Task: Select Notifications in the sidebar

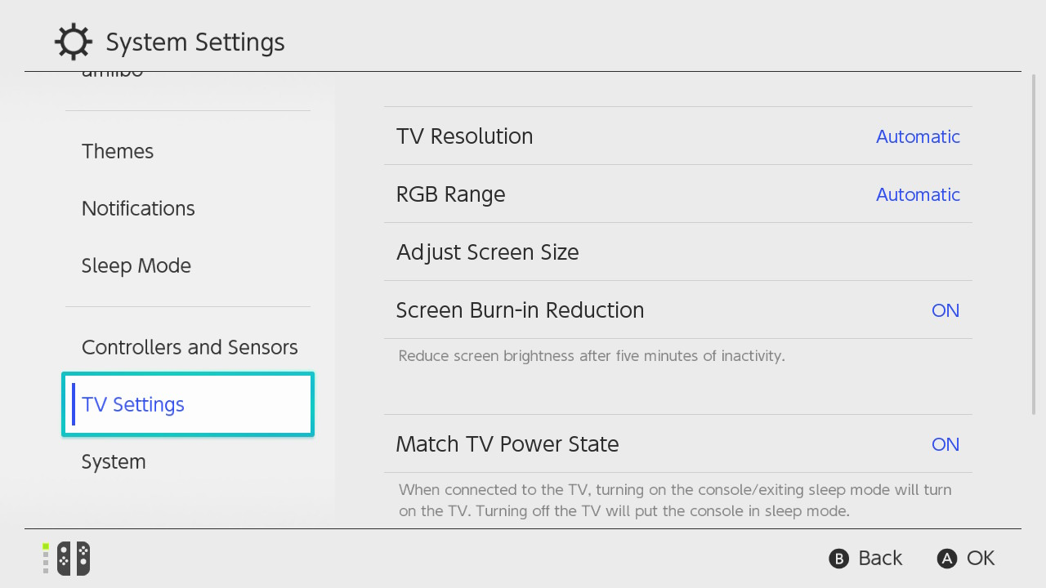Action: (x=138, y=208)
